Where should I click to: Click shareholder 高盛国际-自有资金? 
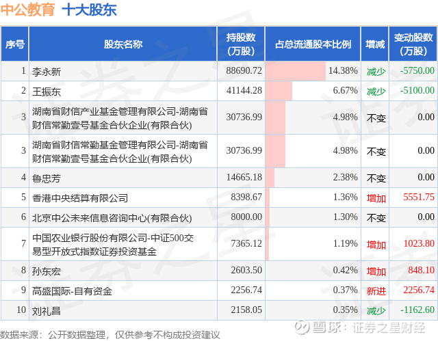pos(72,291)
